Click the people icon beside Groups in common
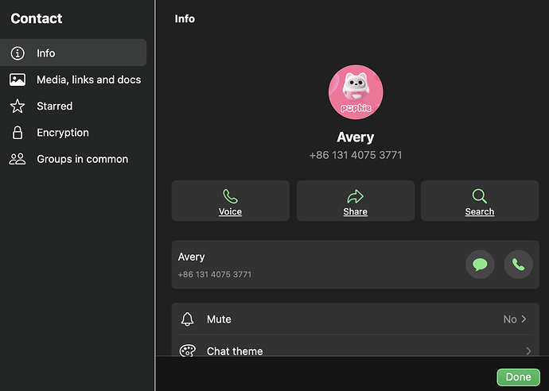The width and height of the screenshot is (549, 391). 18,159
